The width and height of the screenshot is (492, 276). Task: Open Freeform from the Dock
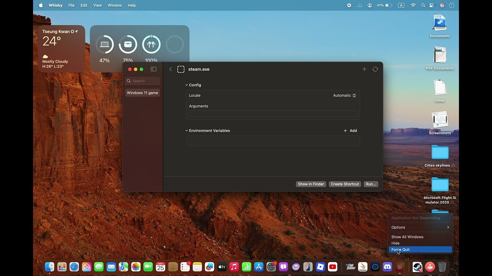coord(209,267)
